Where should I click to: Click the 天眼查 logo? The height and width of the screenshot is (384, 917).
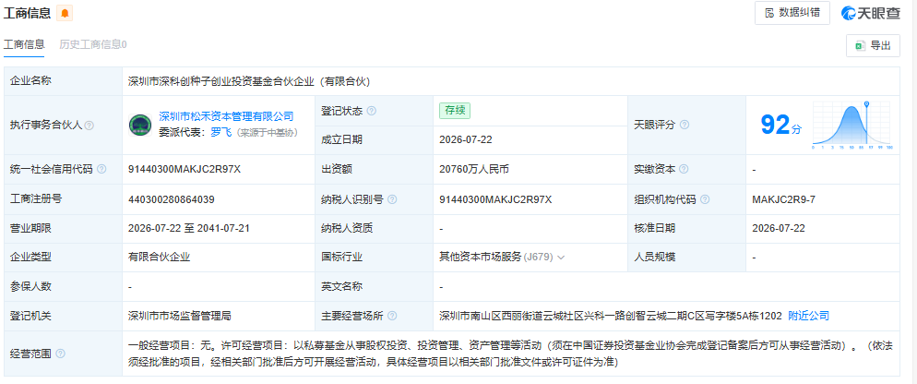[871, 13]
